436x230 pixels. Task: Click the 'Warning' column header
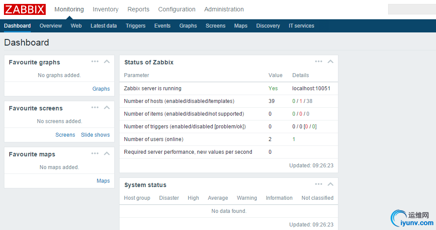point(247,198)
